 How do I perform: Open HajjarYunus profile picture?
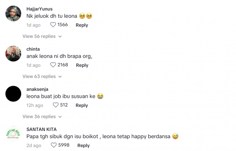click(13, 13)
